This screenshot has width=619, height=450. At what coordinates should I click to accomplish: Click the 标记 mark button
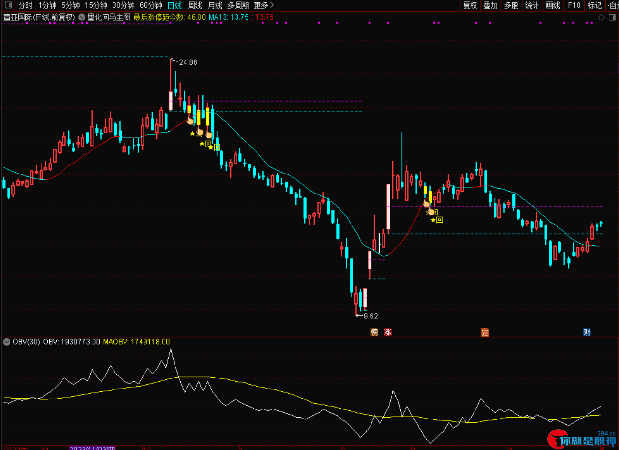click(x=595, y=5)
